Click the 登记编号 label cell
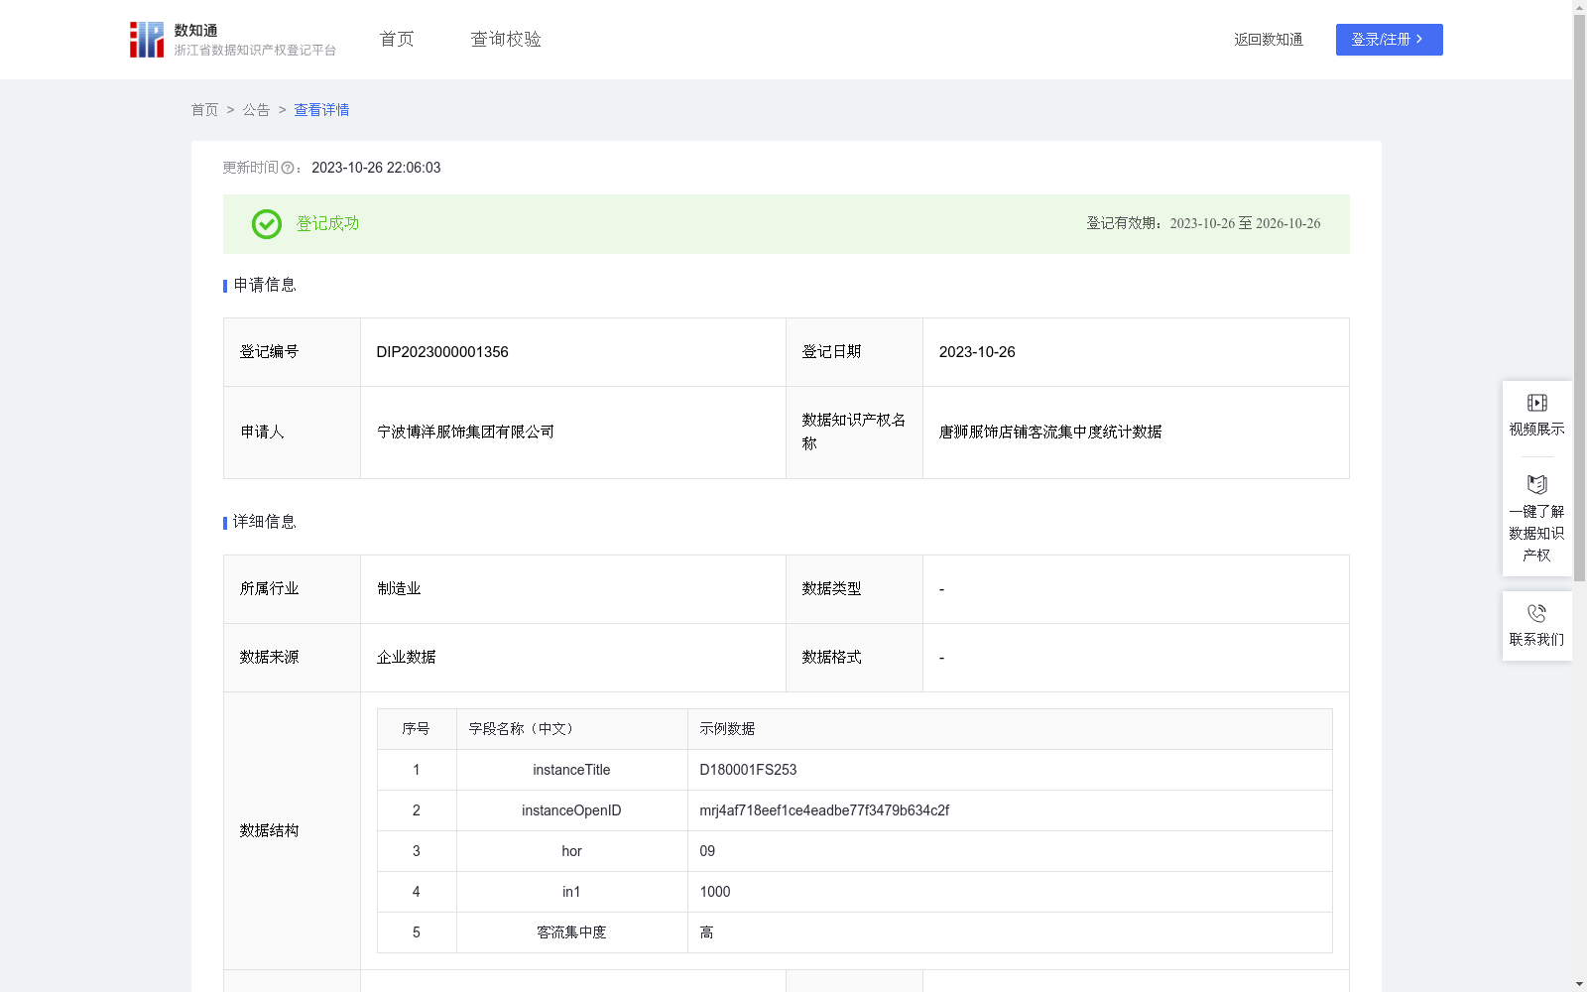This screenshot has height=992, width=1587. 292,352
